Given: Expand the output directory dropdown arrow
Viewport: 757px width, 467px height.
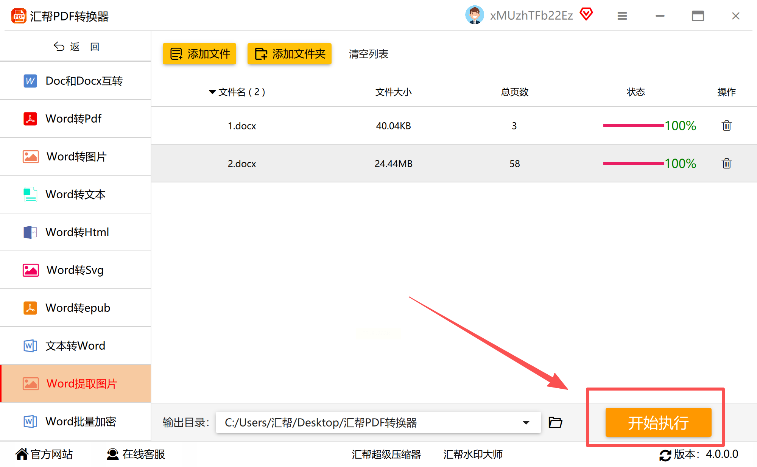Looking at the screenshot, I should [x=526, y=422].
